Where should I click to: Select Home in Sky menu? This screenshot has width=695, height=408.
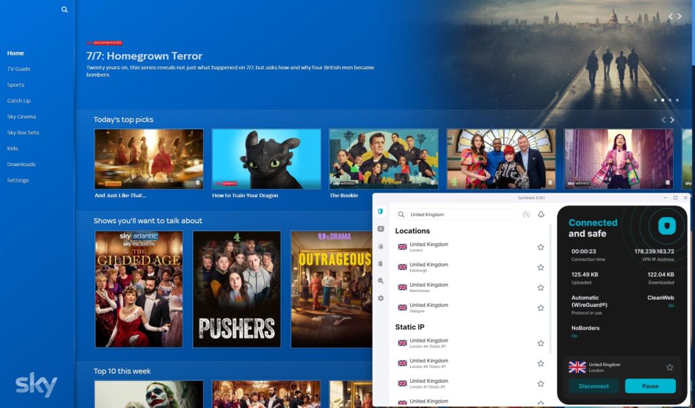click(x=16, y=53)
